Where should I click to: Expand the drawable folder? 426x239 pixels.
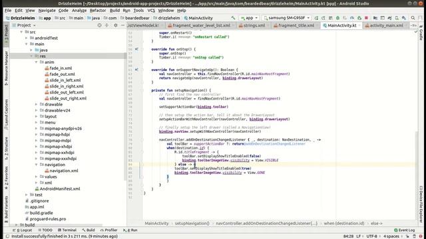(36, 104)
